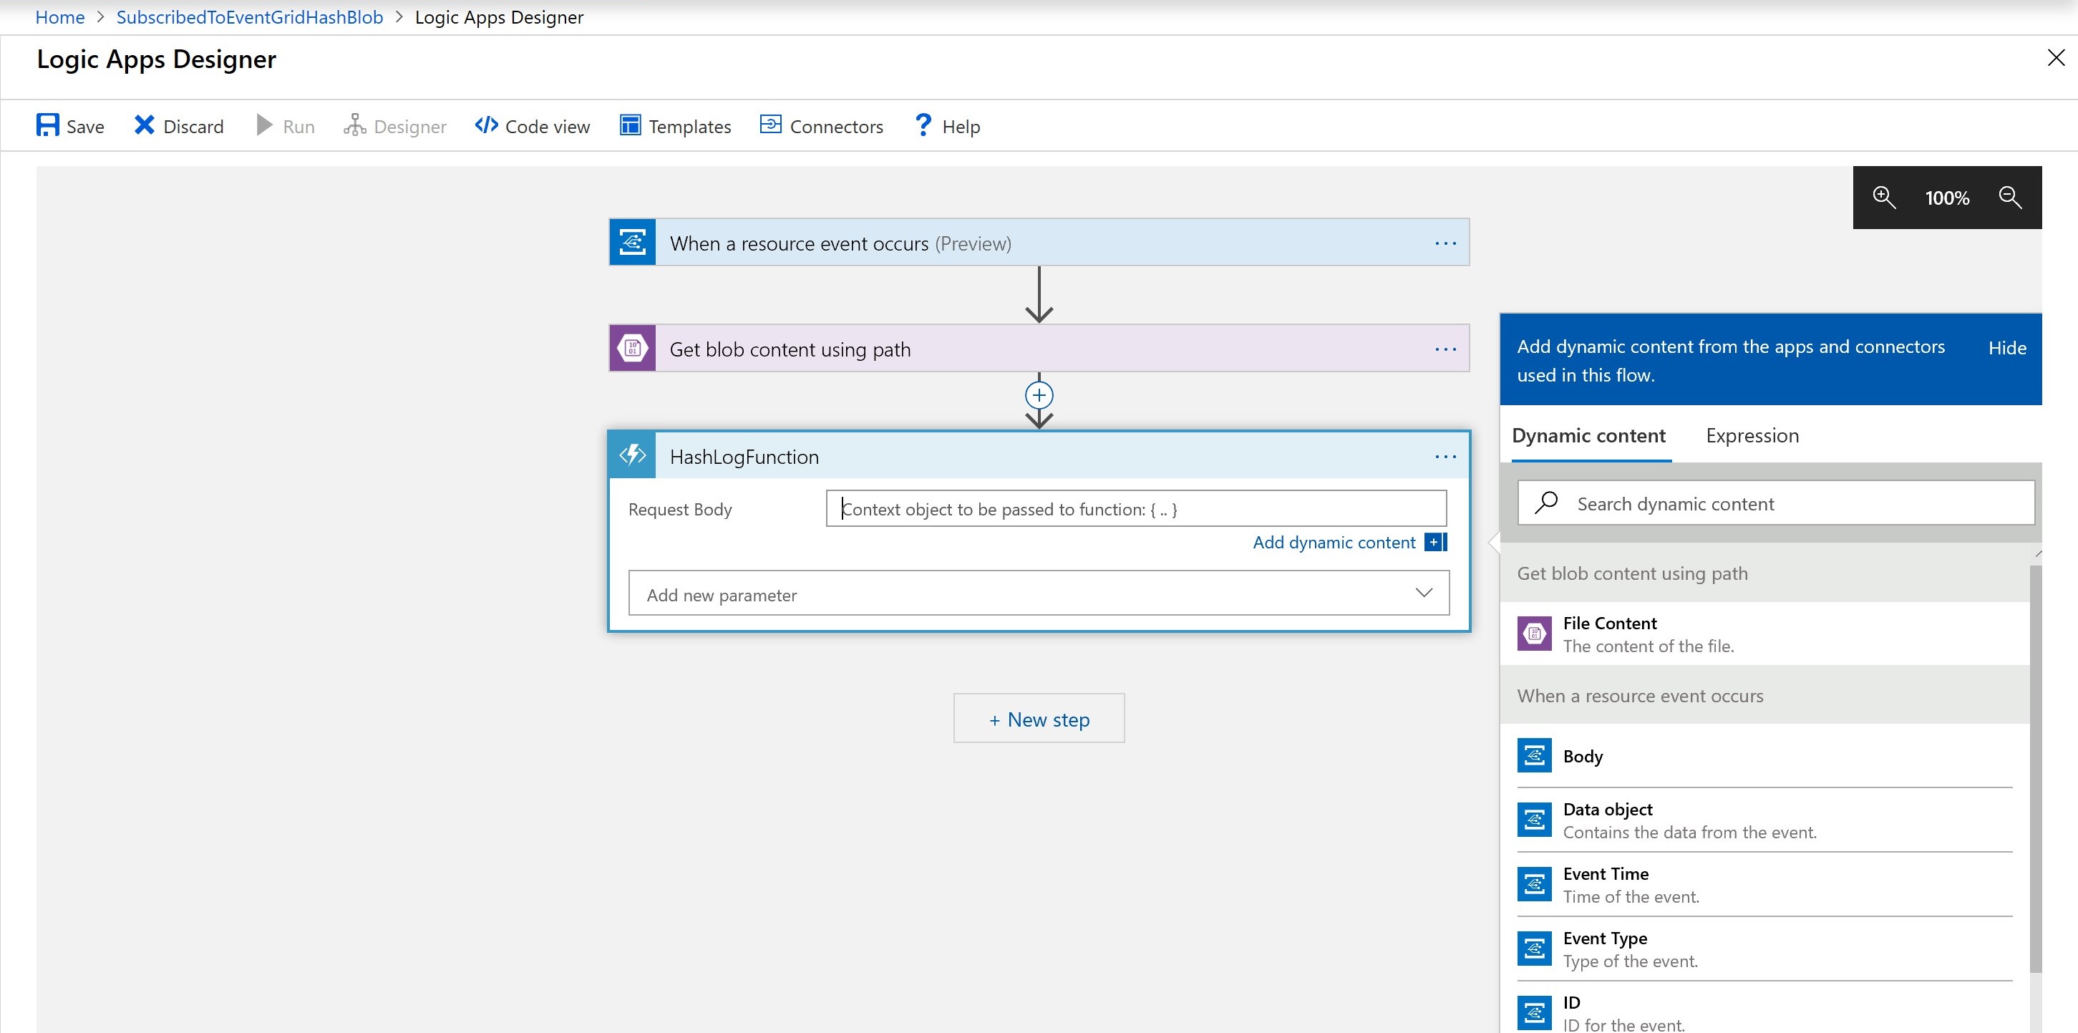Click the Discard X icon
Image resolution: width=2078 pixels, height=1033 pixels.
click(x=144, y=125)
